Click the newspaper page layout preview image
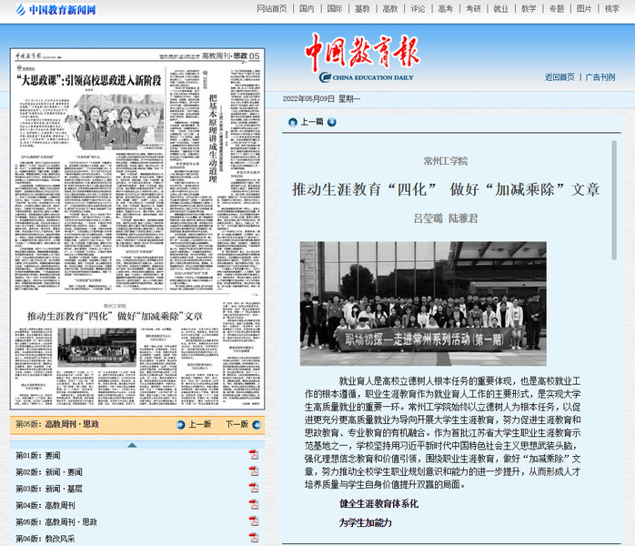 [x=136, y=227]
